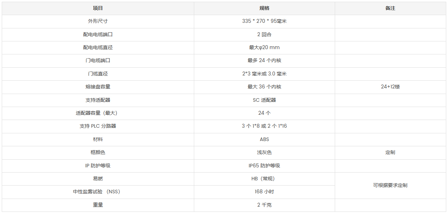Click the 可根据要求定制 remark cell
Screen dimensions: 448x214
[390, 185]
